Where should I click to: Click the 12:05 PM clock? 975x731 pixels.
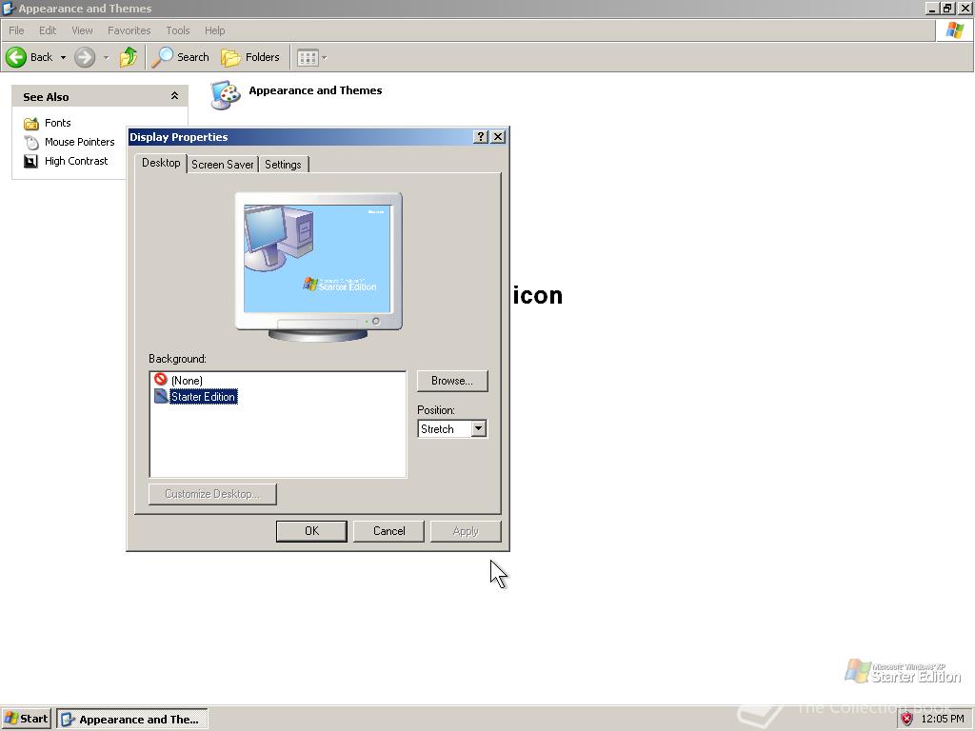pos(943,719)
